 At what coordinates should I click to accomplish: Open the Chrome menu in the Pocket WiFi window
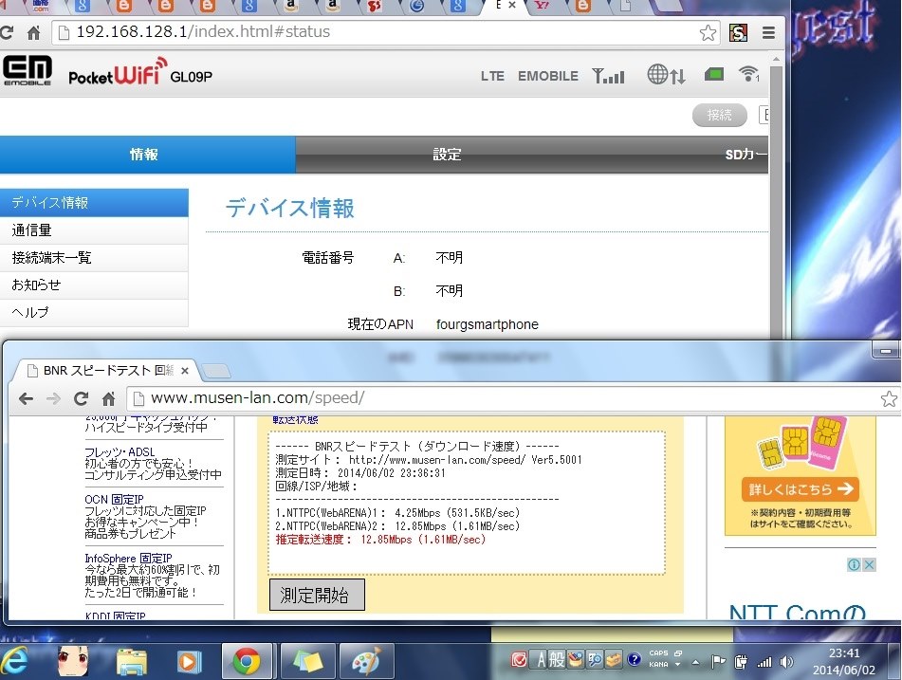point(768,33)
